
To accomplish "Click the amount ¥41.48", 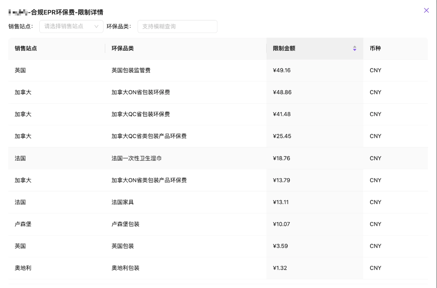I will coord(282,114).
